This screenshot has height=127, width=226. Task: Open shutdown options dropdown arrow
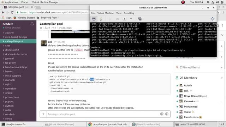131,19
